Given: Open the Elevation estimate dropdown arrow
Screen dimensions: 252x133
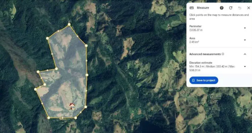Looking at the screenshot, I should tap(245, 66).
